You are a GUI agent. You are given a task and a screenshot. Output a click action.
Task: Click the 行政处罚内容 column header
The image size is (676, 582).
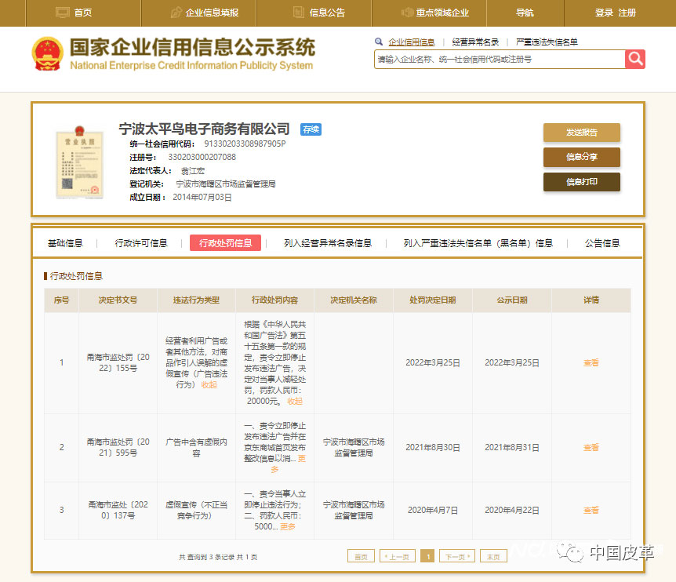coord(274,300)
